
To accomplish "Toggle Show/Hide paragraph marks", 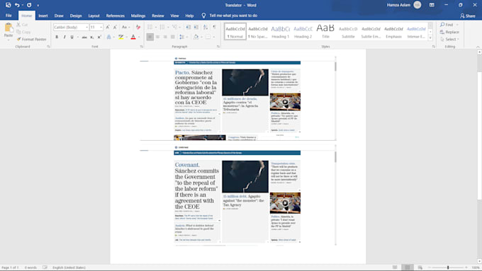I will [214, 28].
